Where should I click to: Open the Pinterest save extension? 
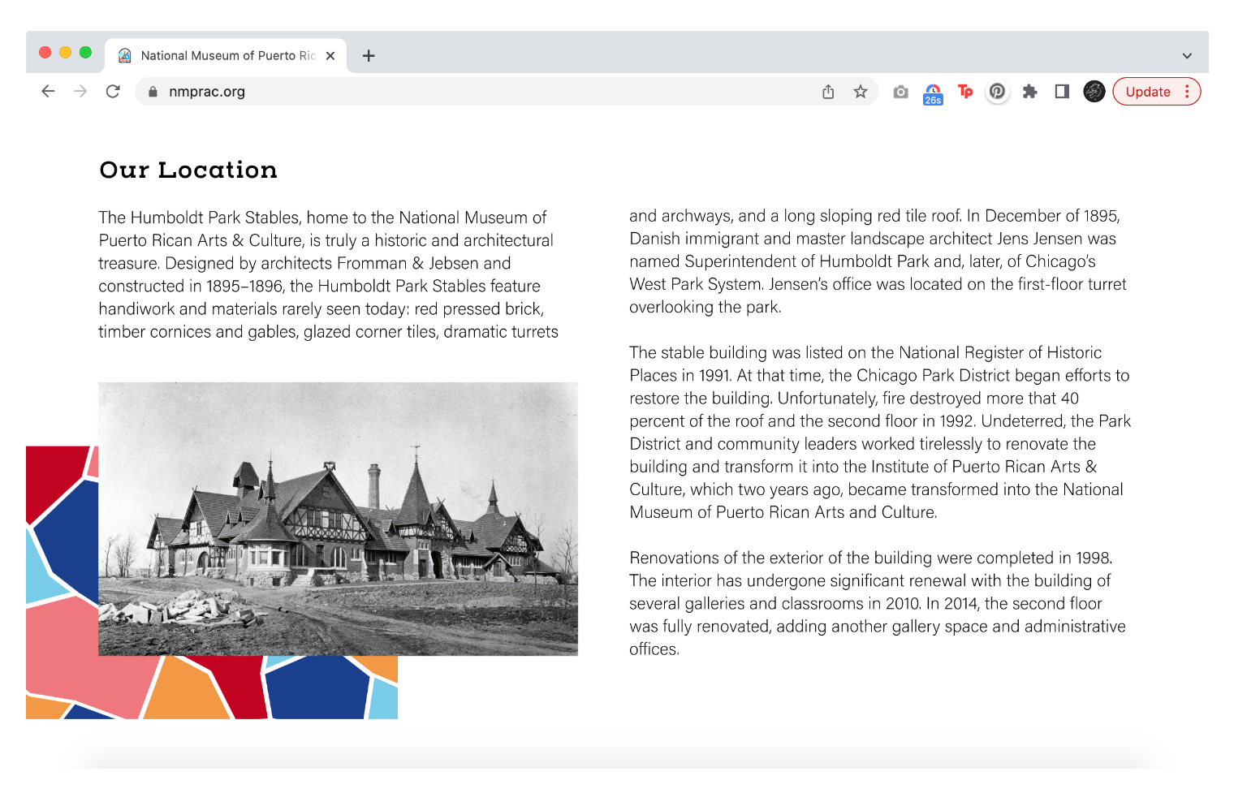click(x=998, y=92)
